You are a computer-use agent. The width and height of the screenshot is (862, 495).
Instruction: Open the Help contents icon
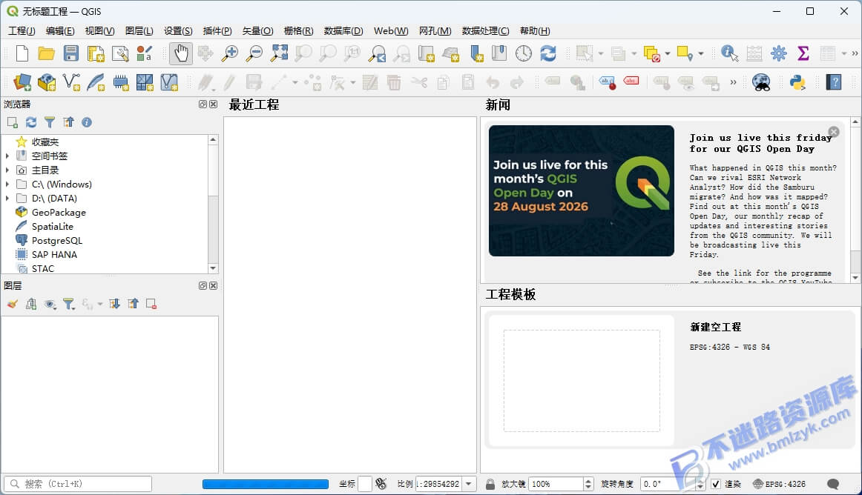pos(834,82)
